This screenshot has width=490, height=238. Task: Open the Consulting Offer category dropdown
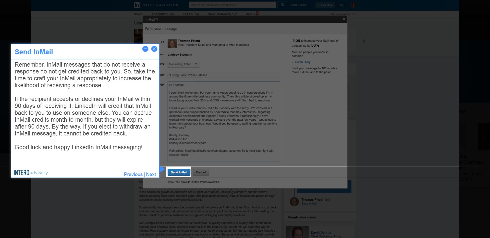pyautogui.click(x=183, y=64)
